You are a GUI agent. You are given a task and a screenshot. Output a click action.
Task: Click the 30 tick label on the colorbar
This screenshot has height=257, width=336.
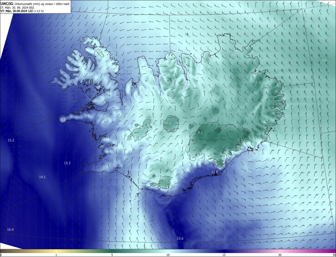(x=280, y=255)
